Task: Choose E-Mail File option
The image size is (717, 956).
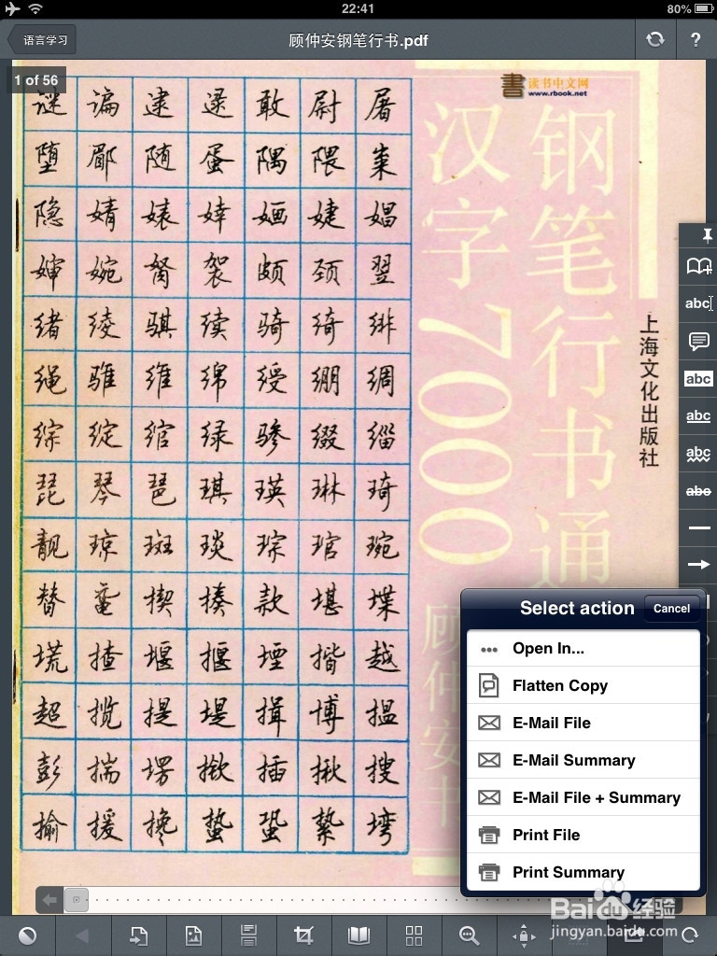Action: pyautogui.click(x=583, y=723)
